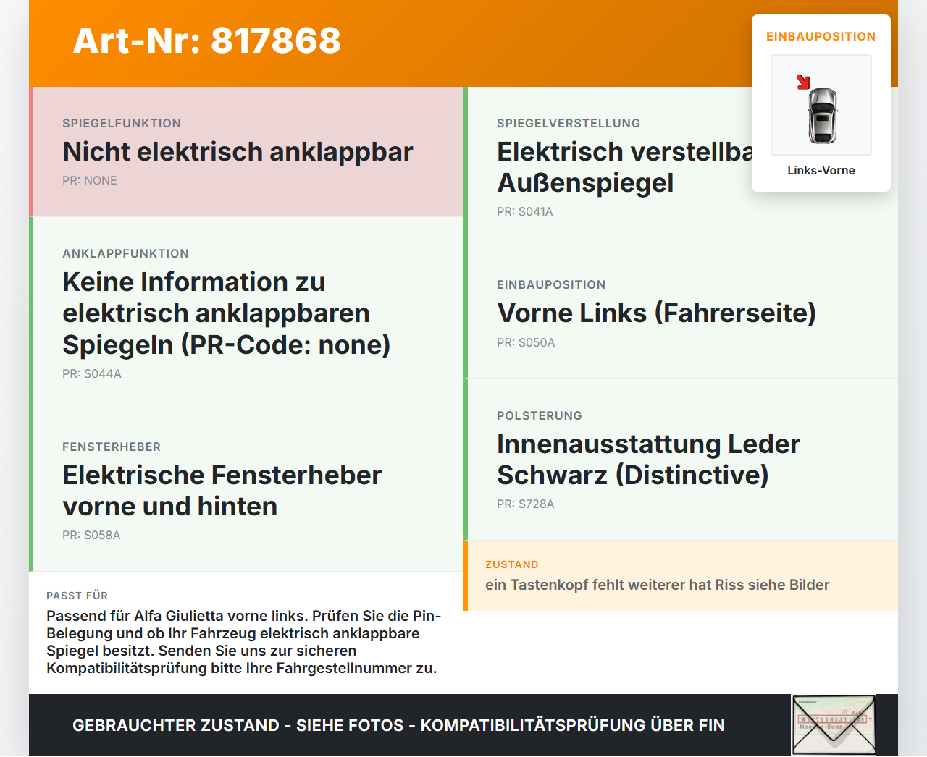Click PR: S050A code text
The width and height of the screenshot is (927, 757).
coord(526,342)
